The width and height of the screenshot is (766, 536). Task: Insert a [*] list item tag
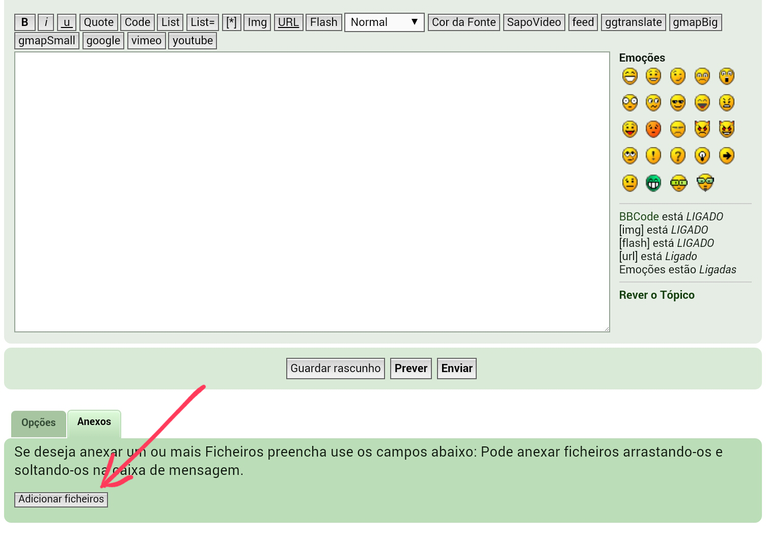pos(231,22)
